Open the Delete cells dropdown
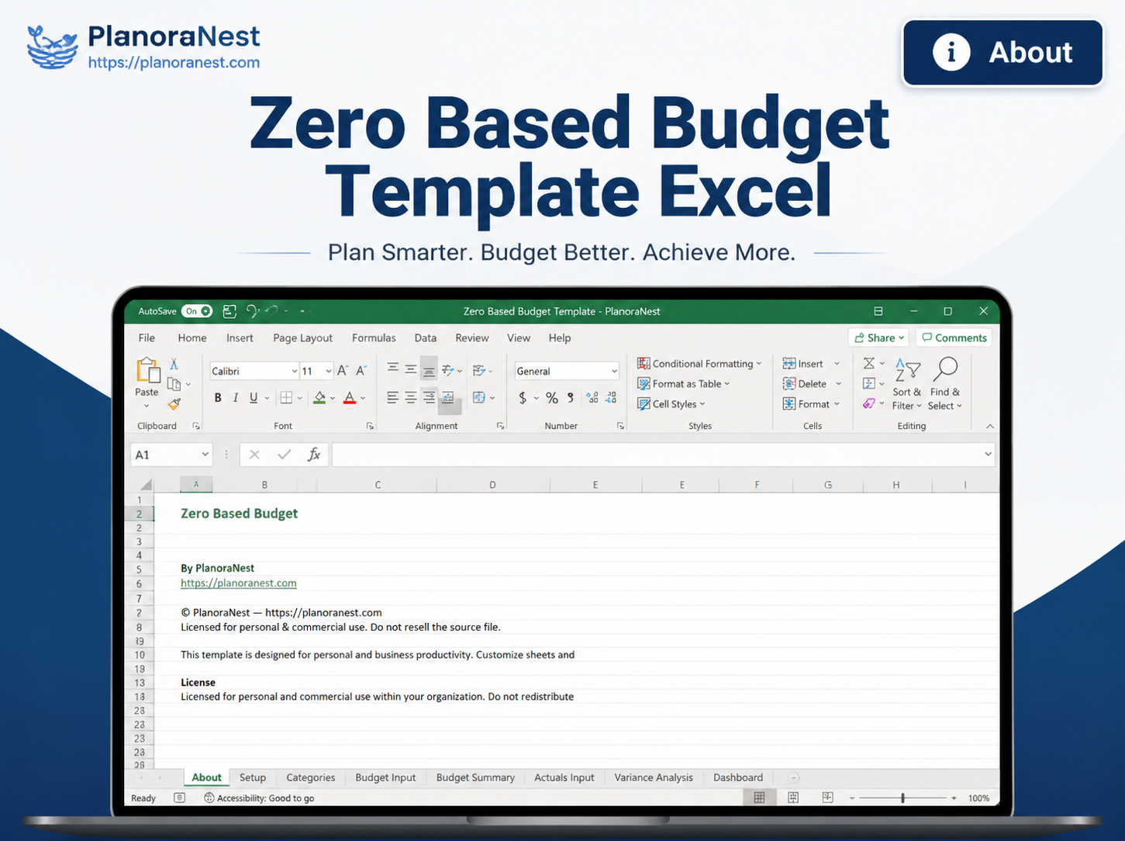 pyautogui.click(x=838, y=384)
